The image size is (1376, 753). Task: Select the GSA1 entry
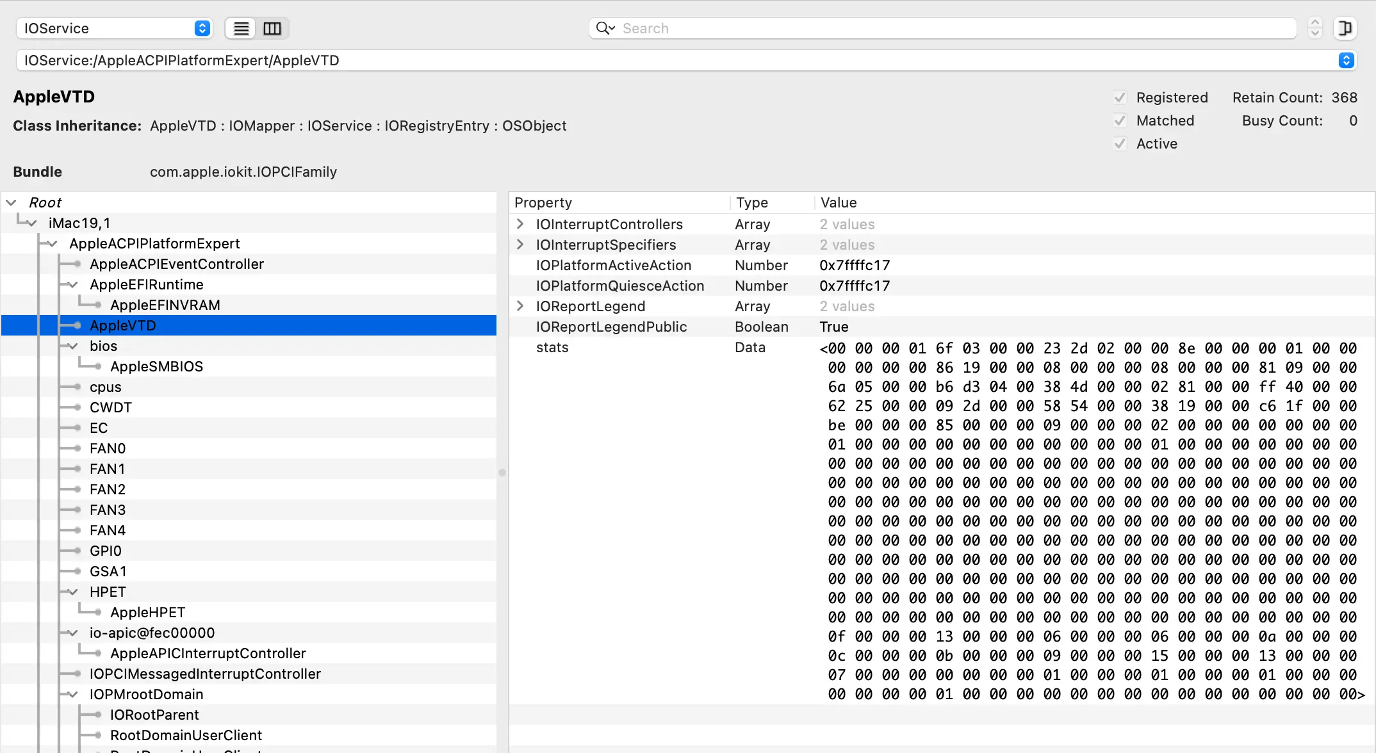(x=108, y=571)
